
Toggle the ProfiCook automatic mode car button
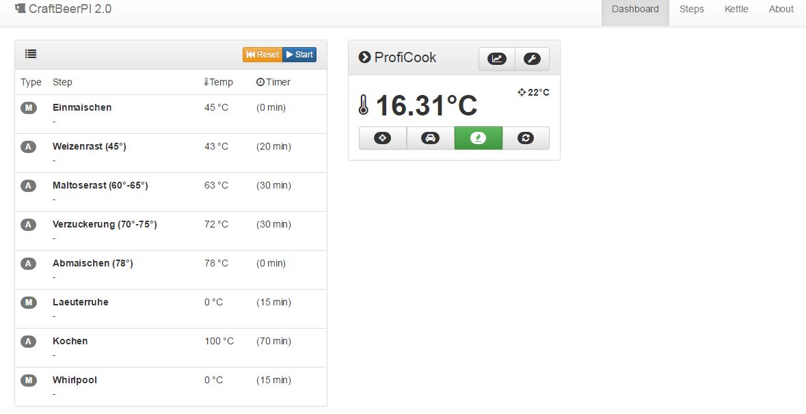(x=430, y=138)
